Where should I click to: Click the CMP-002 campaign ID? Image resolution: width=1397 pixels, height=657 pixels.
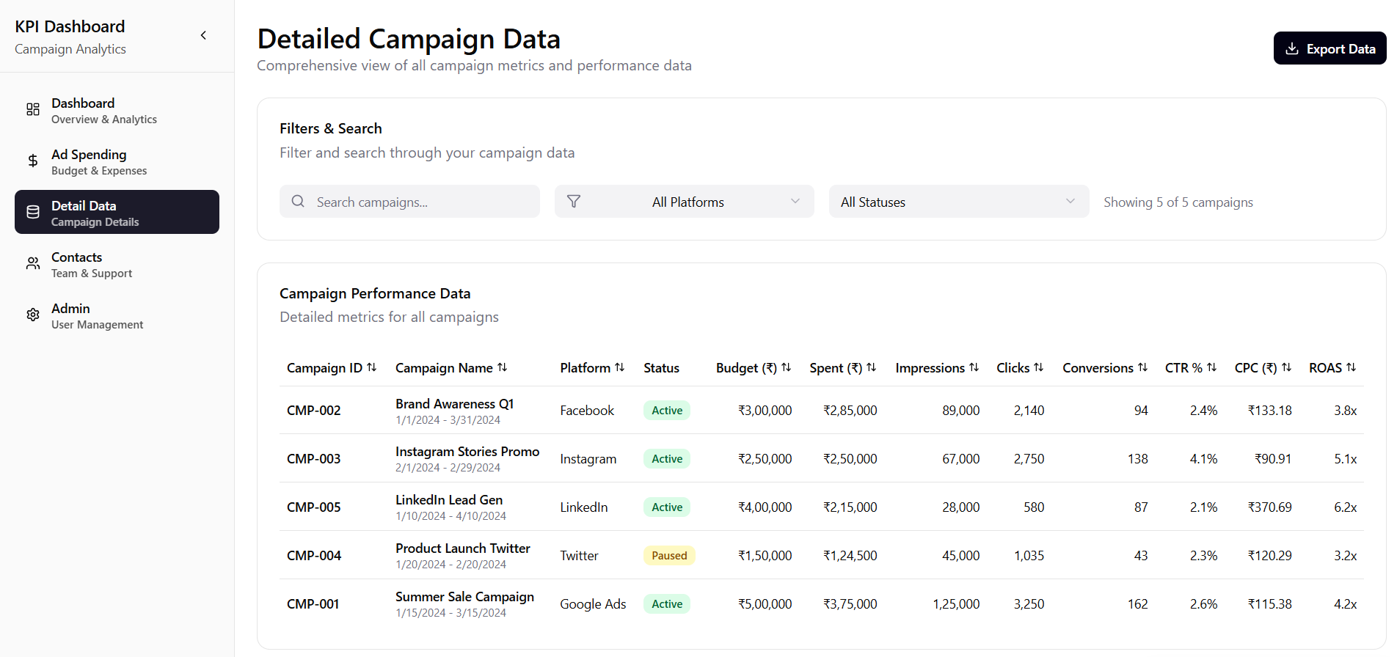[x=314, y=411]
